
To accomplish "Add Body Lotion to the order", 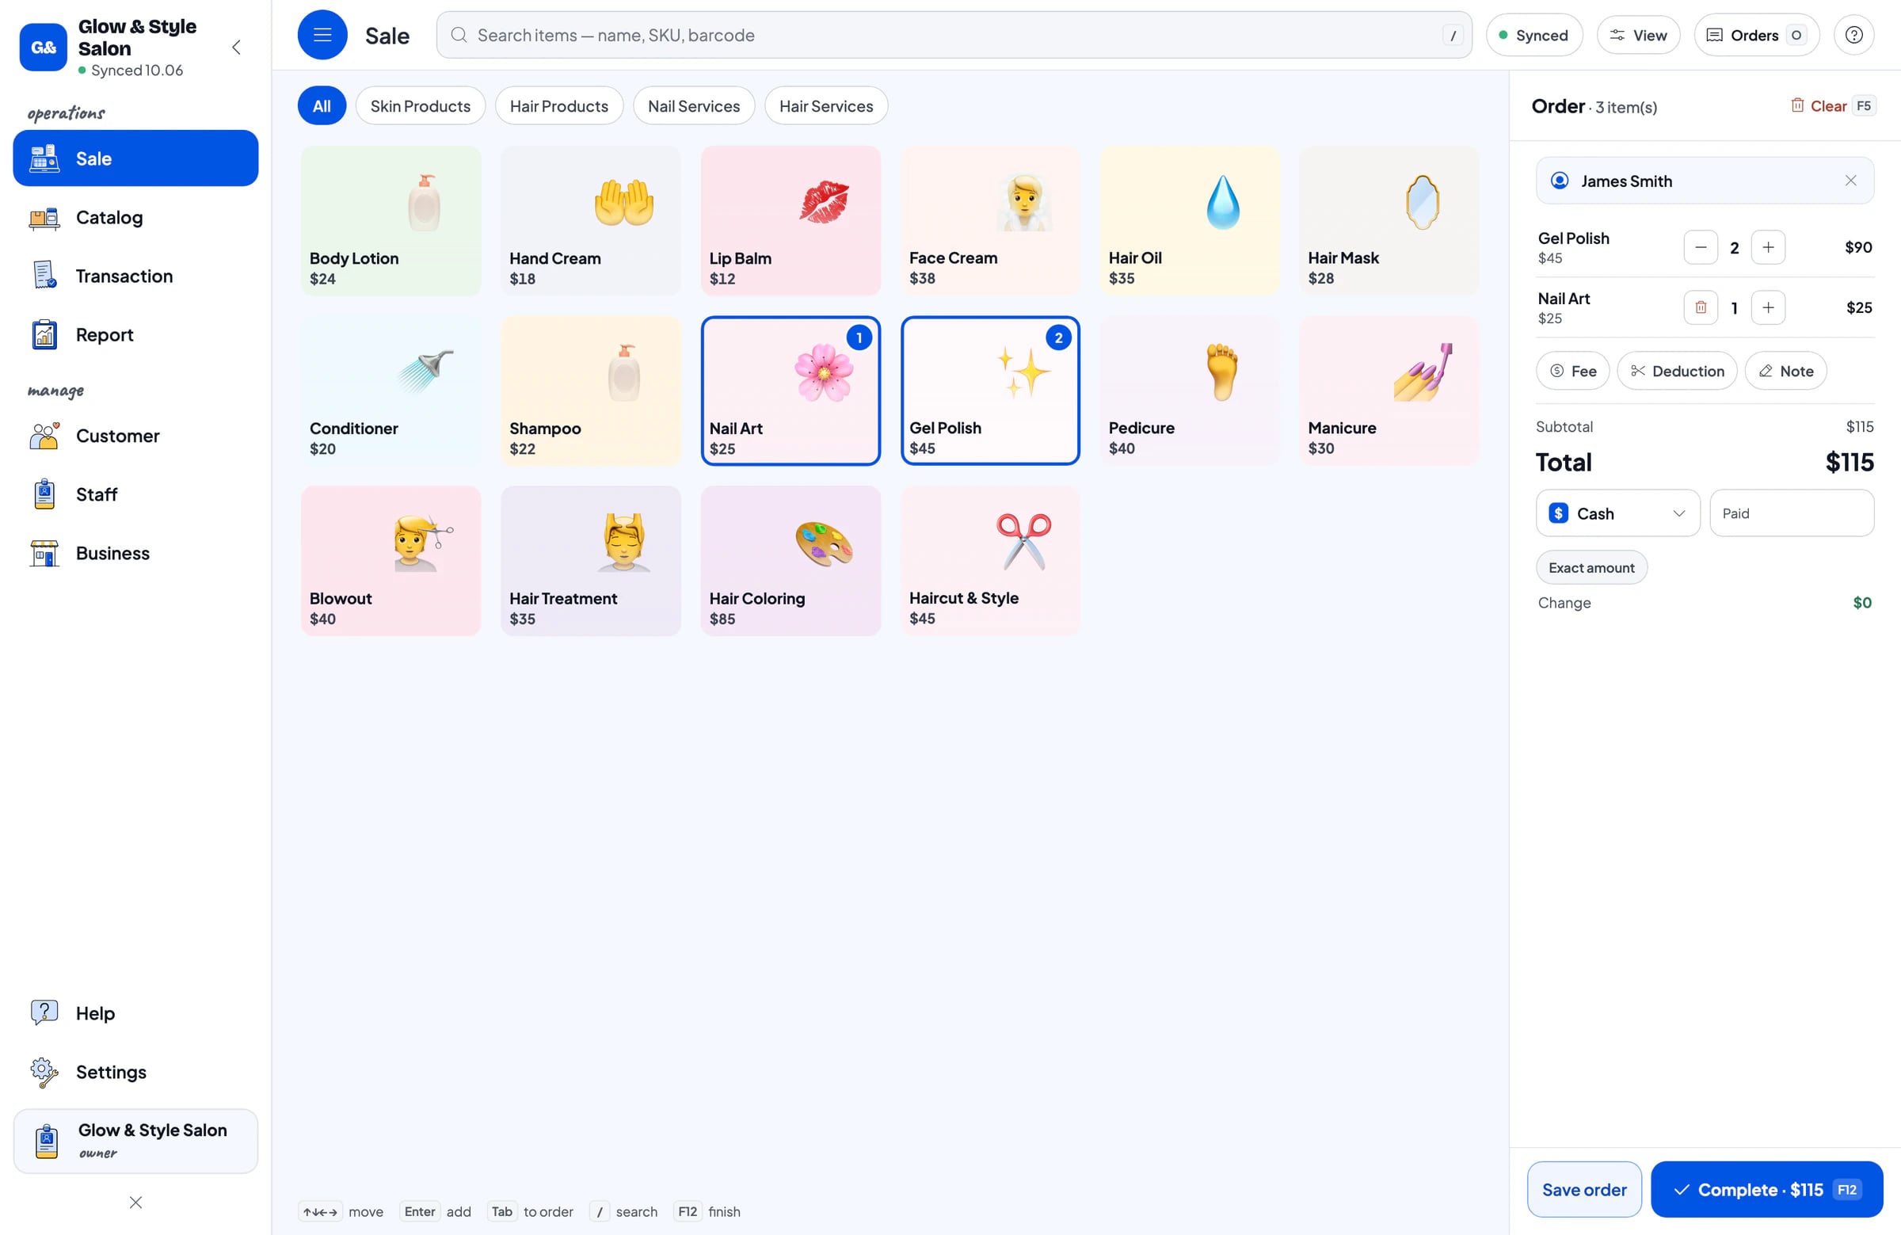I will (x=390, y=220).
